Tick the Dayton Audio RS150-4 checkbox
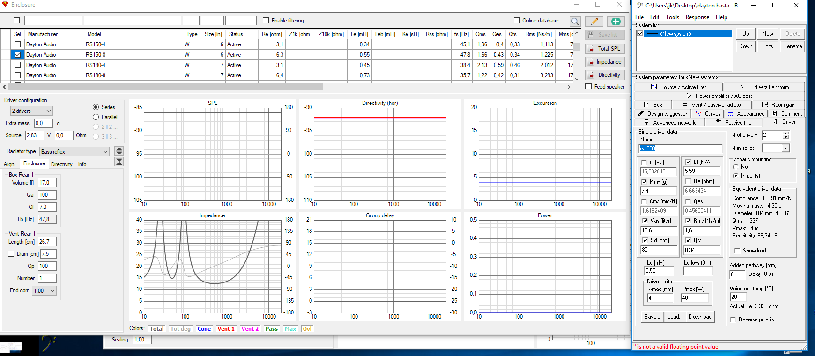Screen dimensions: 815x356 tap(17, 44)
